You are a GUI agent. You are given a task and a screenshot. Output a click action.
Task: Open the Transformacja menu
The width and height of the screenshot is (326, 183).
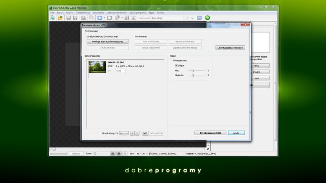coord(83,13)
